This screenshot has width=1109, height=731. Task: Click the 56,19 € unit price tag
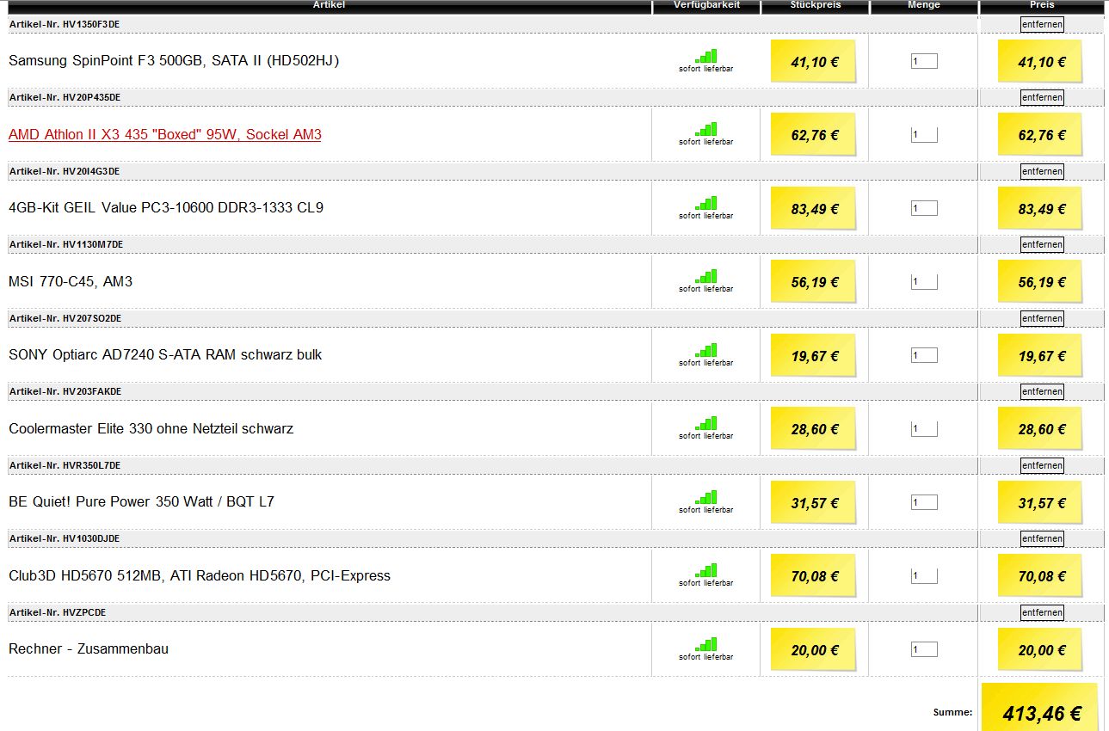point(814,282)
